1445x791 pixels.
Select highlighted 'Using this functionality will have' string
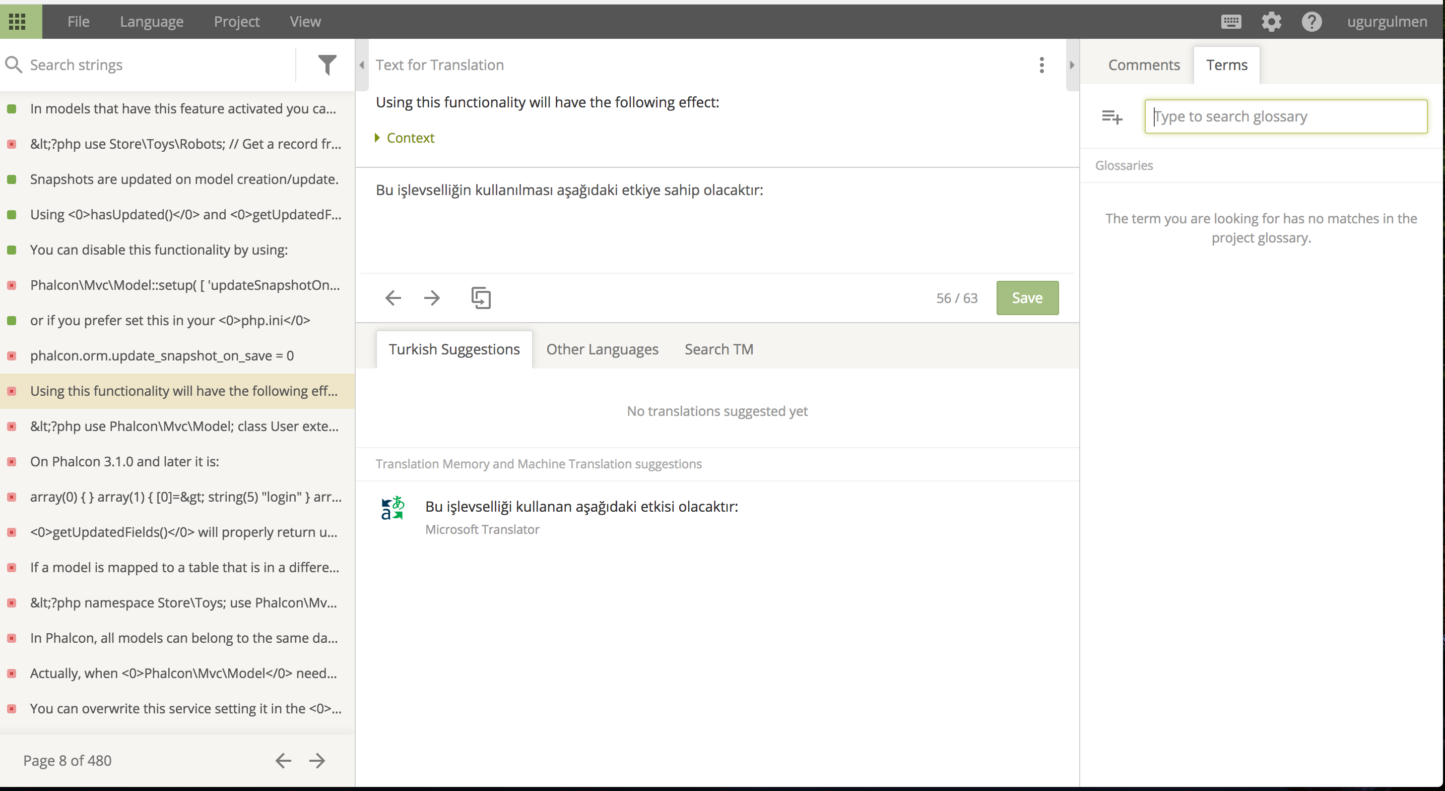(177, 391)
